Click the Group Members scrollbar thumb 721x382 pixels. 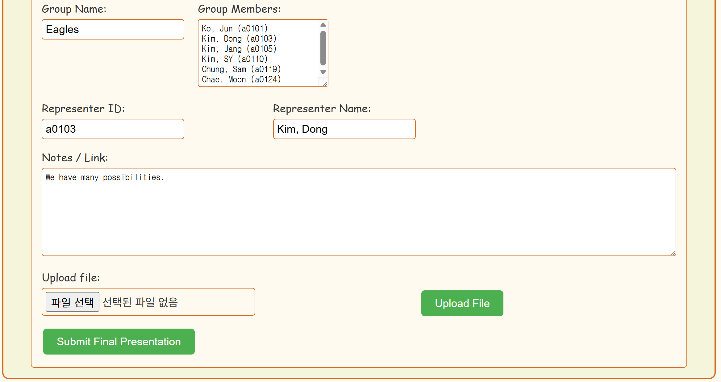click(x=323, y=48)
